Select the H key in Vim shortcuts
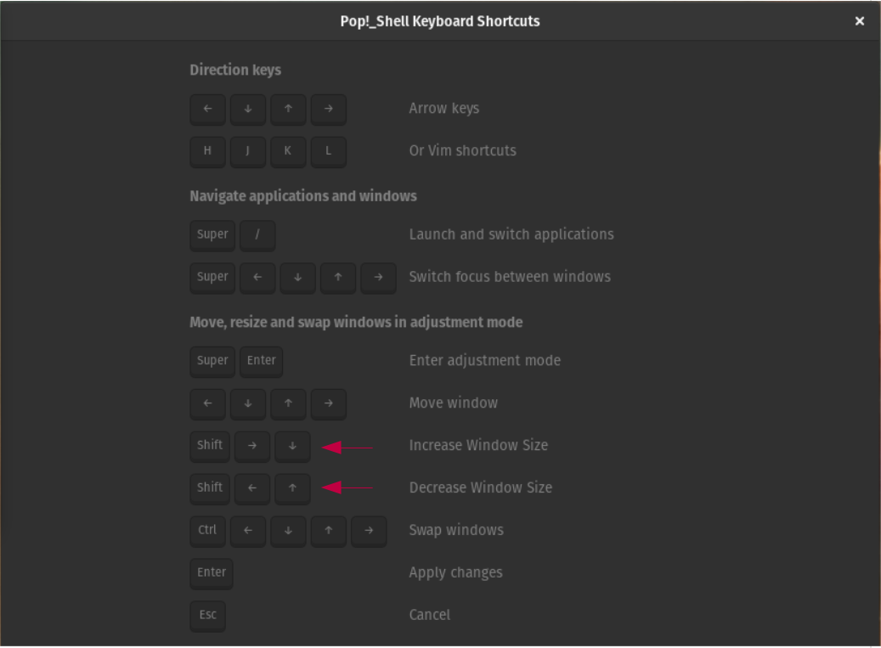881x648 pixels. (x=207, y=151)
